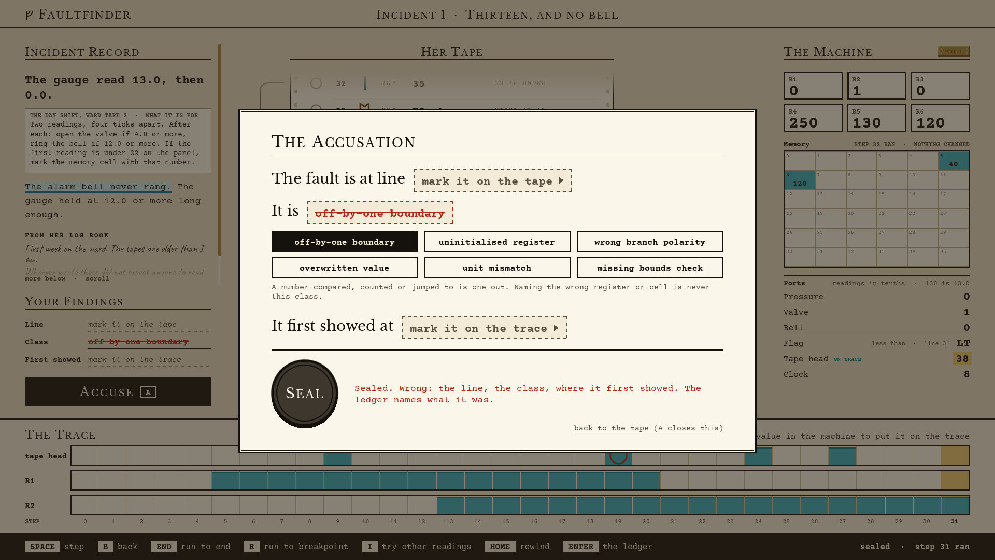This screenshot has width=995, height=560.
Task: Select register R1 in The Machine
Action: (813, 86)
